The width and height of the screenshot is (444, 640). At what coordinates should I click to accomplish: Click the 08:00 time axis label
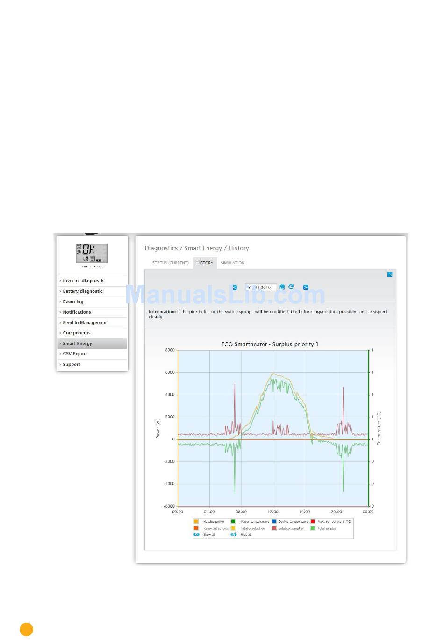[241, 512]
